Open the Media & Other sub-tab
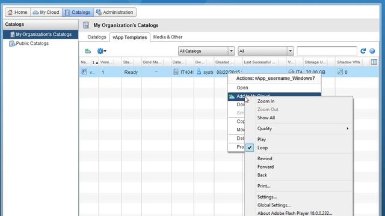The height and width of the screenshot is (216, 385). point(168,37)
